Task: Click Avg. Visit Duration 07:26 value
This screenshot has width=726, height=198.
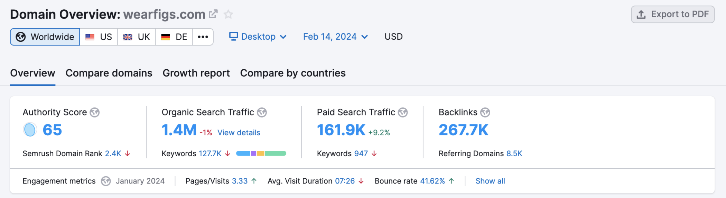Action: click(345, 181)
